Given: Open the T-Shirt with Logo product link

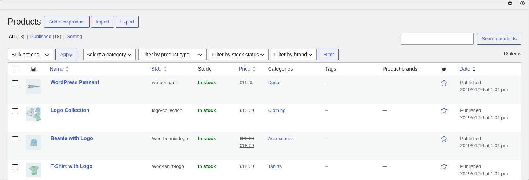Looking at the screenshot, I should tap(71, 166).
